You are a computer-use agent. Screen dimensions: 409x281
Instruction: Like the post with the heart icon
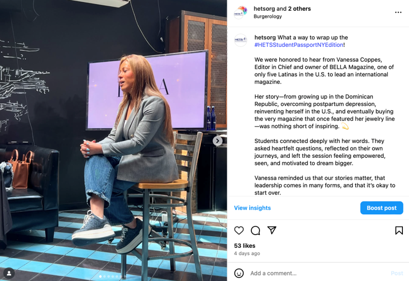(239, 231)
